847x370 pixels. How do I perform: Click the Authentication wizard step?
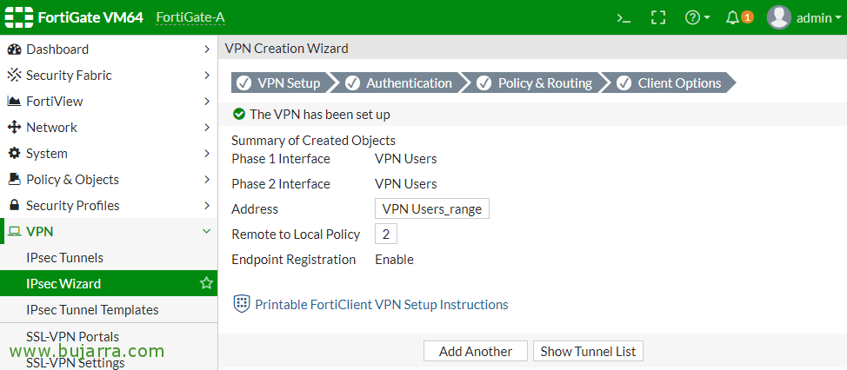400,83
